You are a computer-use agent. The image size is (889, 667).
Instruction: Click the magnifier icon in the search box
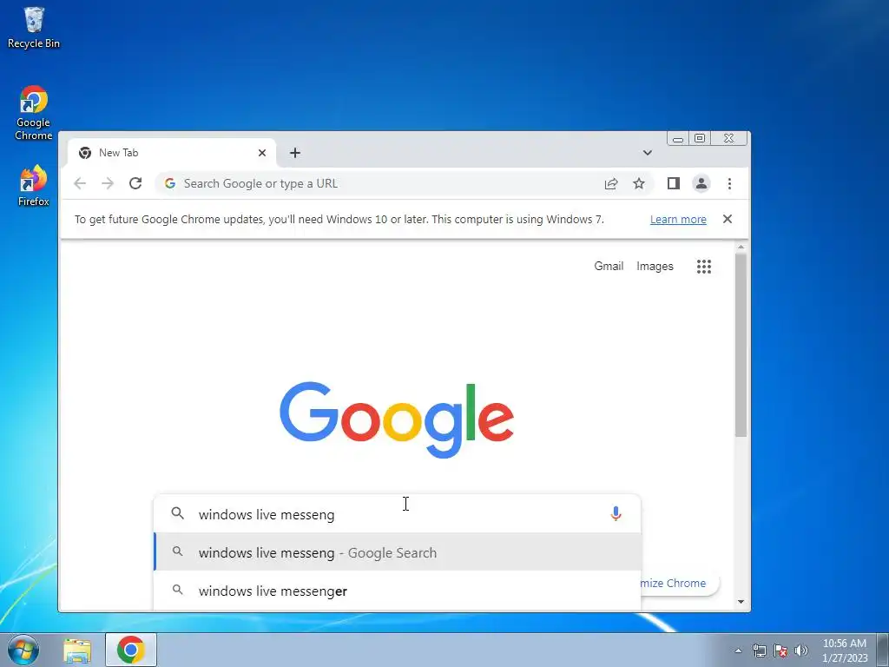point(177,513)
